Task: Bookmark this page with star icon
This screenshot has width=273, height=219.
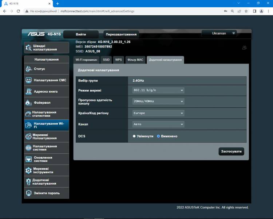Action: (x=246, y=11)
